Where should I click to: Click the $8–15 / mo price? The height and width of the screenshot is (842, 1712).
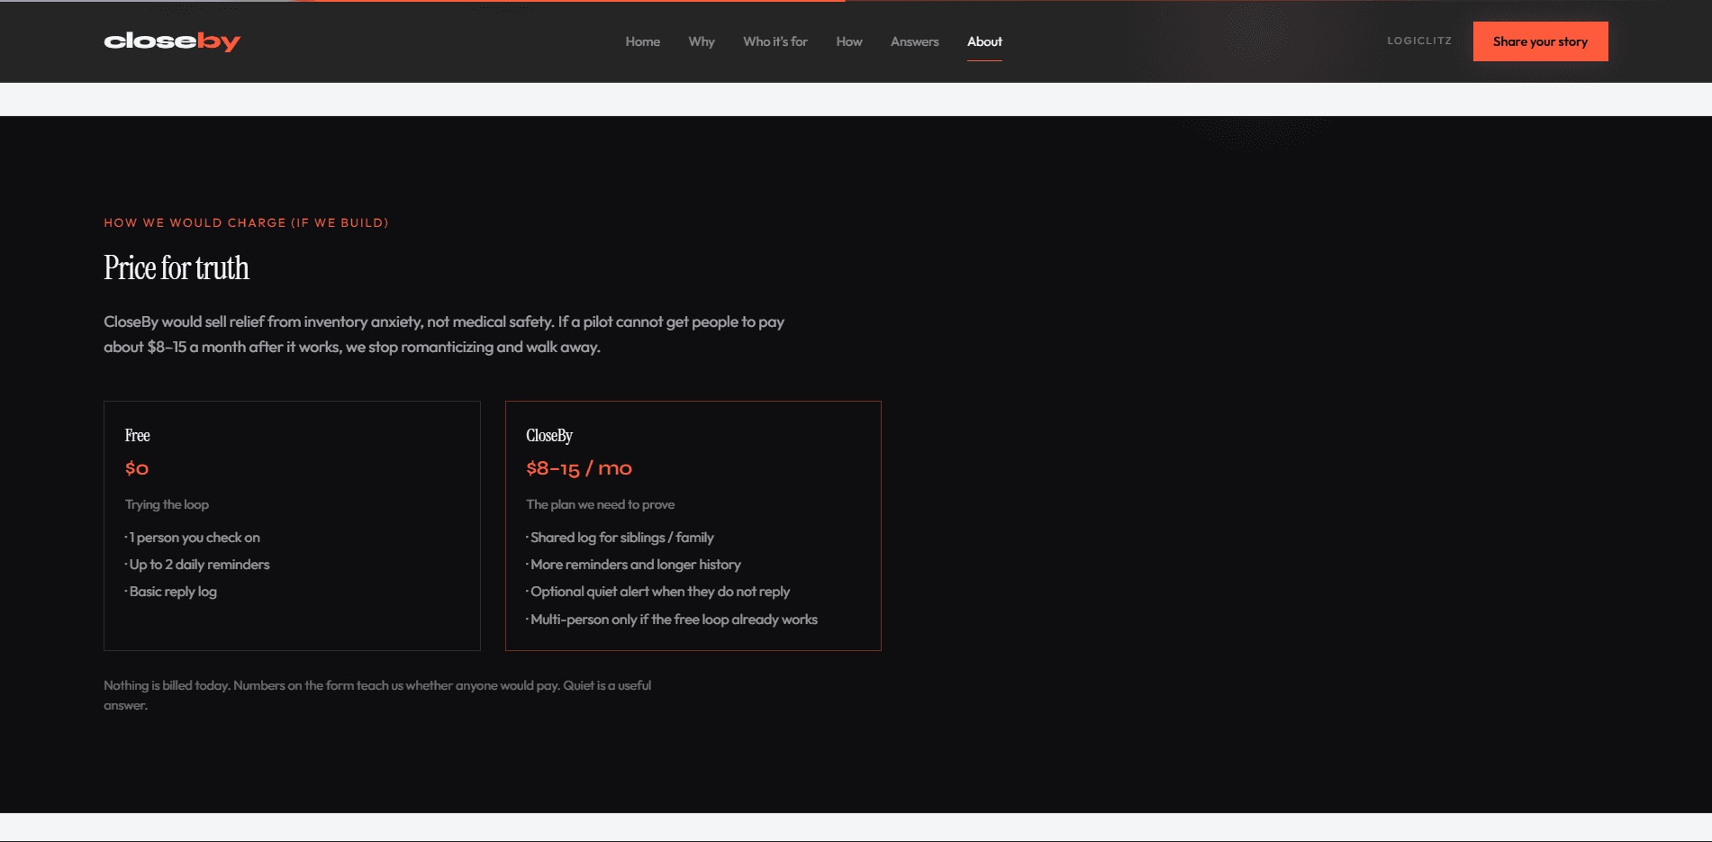(579, 468)
